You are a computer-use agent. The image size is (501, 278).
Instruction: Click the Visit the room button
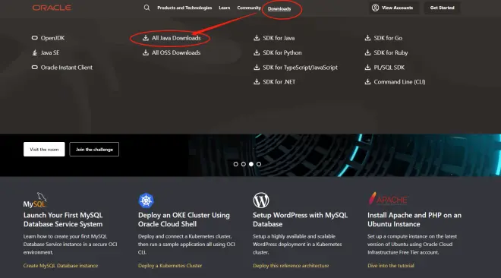coord(44,149)
